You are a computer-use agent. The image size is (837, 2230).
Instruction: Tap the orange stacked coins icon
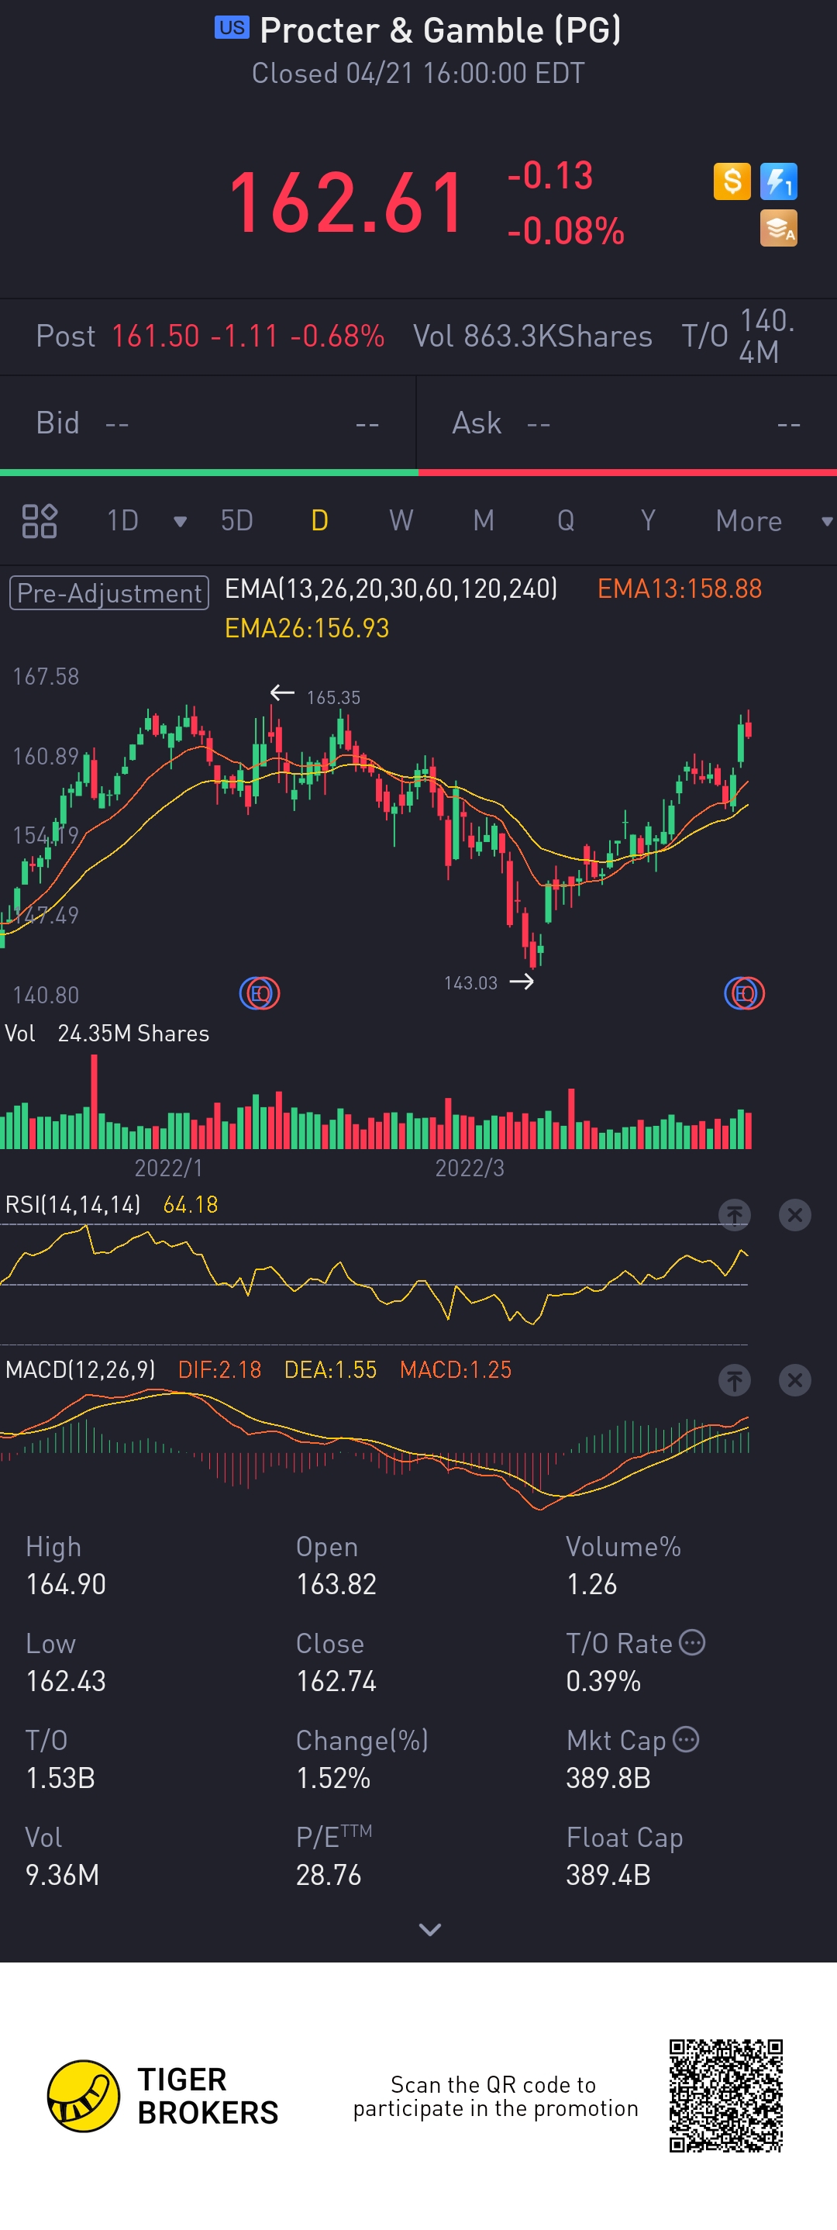(778, 229)
